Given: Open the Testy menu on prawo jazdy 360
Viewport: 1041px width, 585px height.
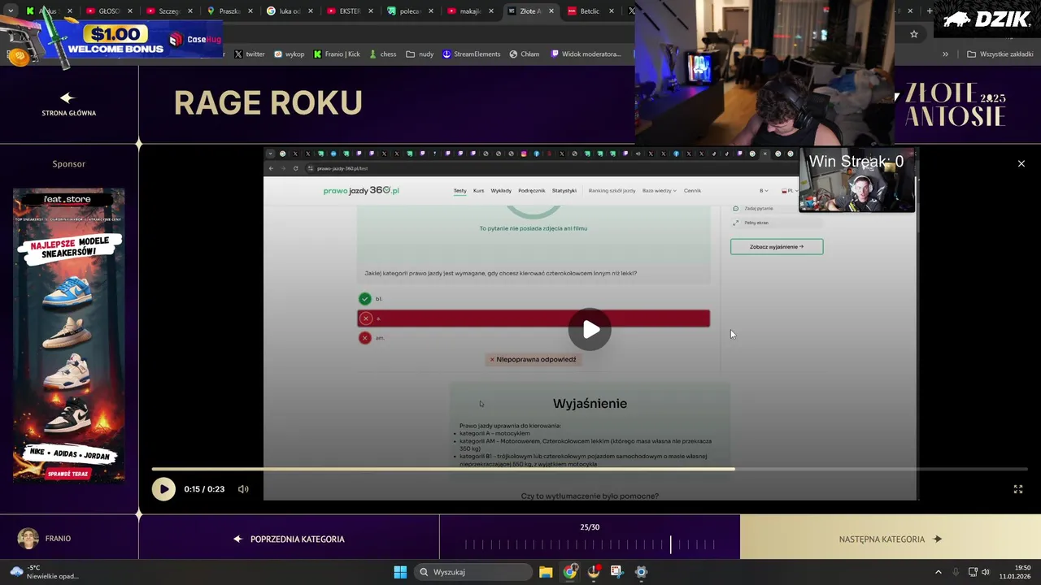Looking at the screenshot, I should click(460, 191).
